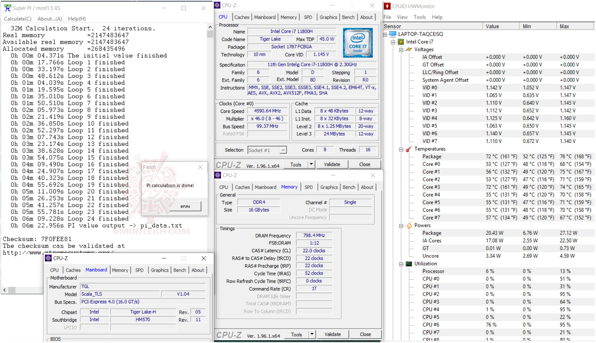
Task: Switch to CPU tab in CPU-Z Mainboard window
Action: click(x=54, y=270)
